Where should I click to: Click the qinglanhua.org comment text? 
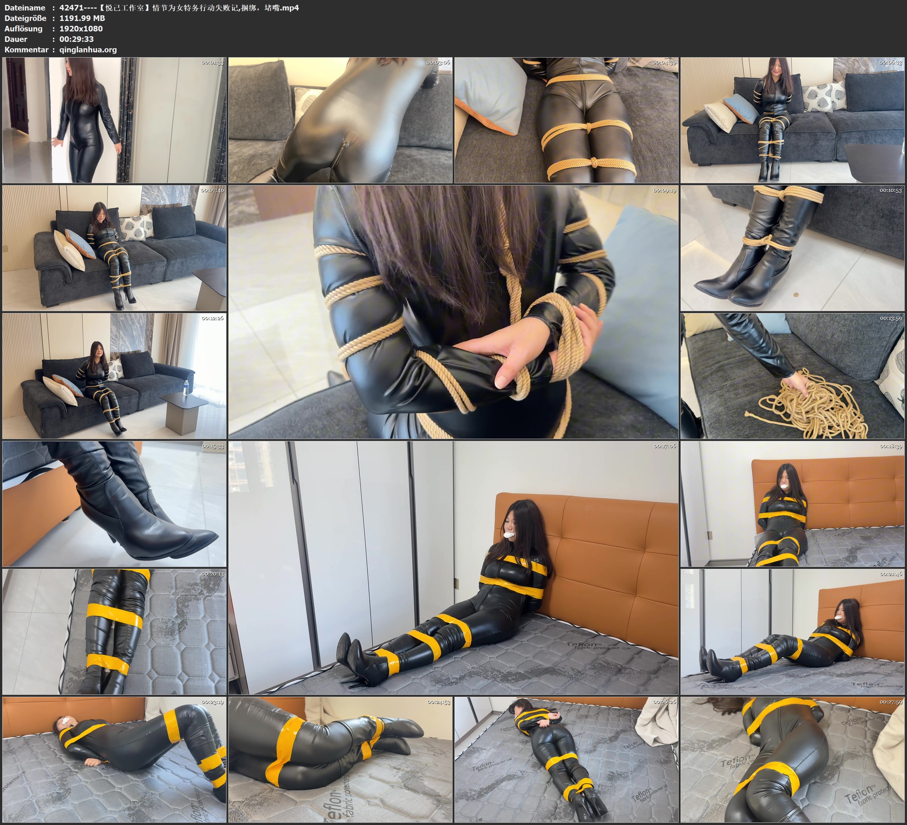pos(88,49)
